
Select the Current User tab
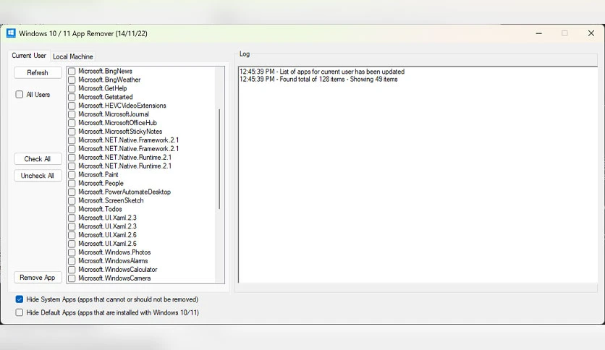pos(29,56)
